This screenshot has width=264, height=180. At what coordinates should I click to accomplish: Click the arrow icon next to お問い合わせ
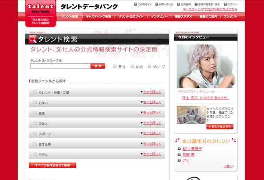(156, 4)
